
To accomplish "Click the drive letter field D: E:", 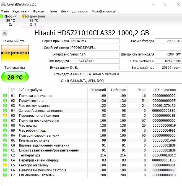I will [x=95, y=68].
